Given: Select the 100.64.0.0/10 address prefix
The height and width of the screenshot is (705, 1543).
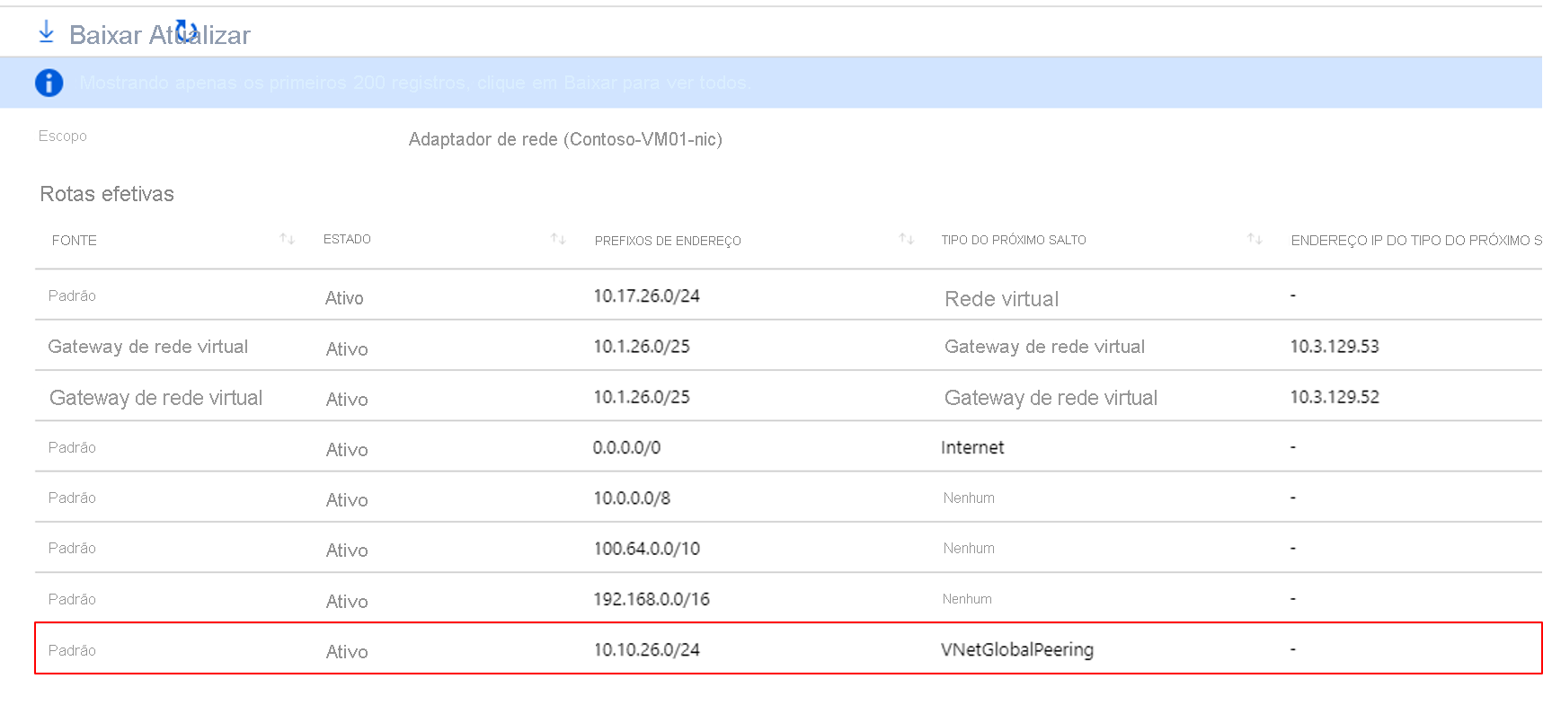Looking at the screenshot, I should click(x=646, y=548).
